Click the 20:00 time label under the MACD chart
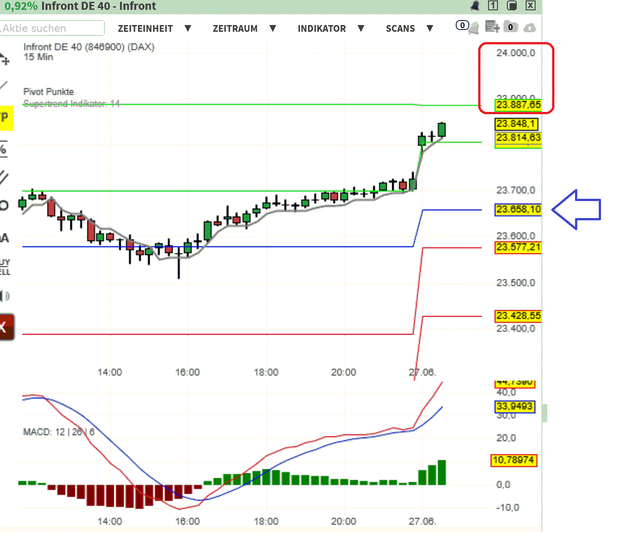This screenshot has height=536, width=627. click(x=343, y=522)
